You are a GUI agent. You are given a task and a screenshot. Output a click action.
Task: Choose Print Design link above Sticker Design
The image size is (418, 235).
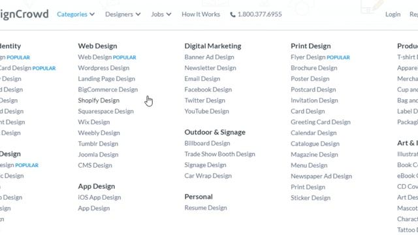(308, 187)
